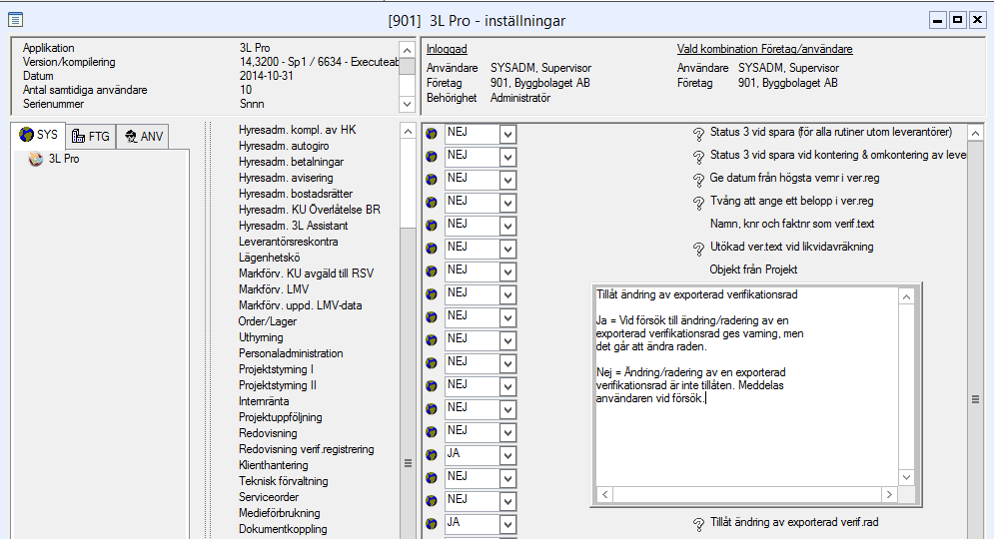Open help icon for Ge datum från högsta vernr

tap(698, 180)
